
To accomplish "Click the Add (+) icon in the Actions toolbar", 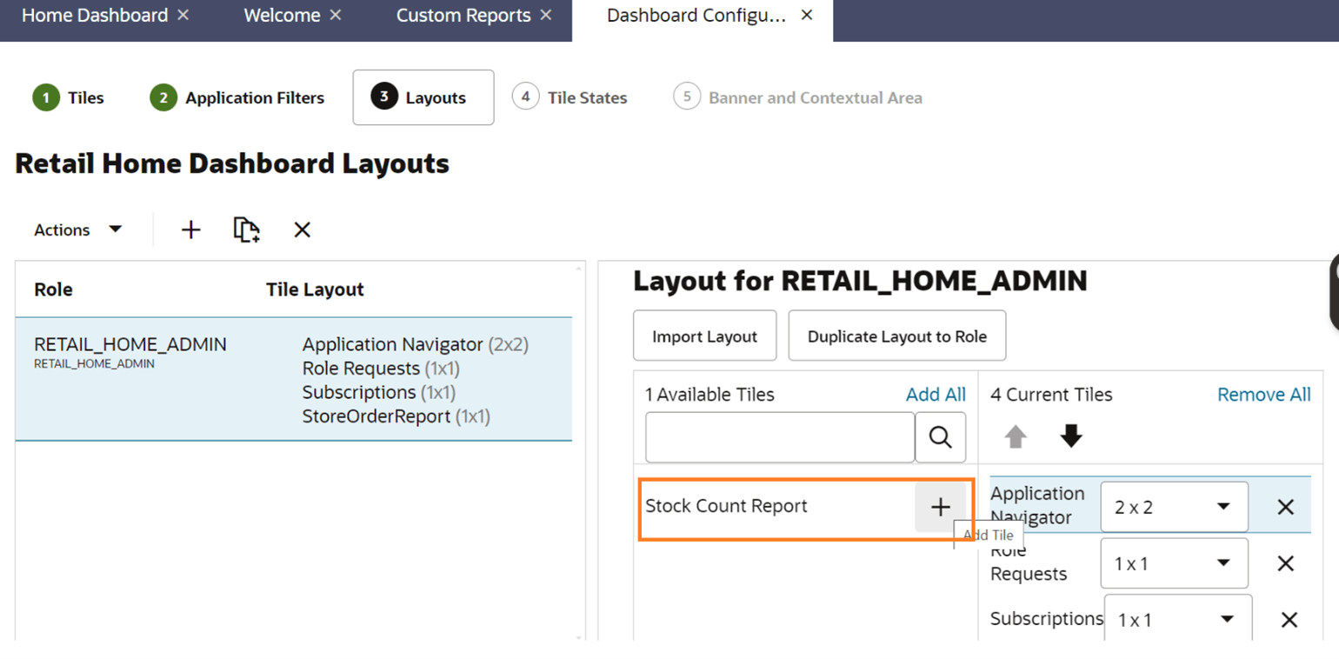I will [x=190, y=229].
